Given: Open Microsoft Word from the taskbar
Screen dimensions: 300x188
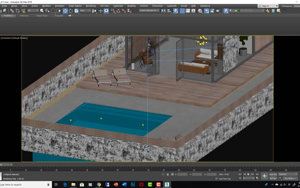Looking at the screenshot, I should coord(124,185).
